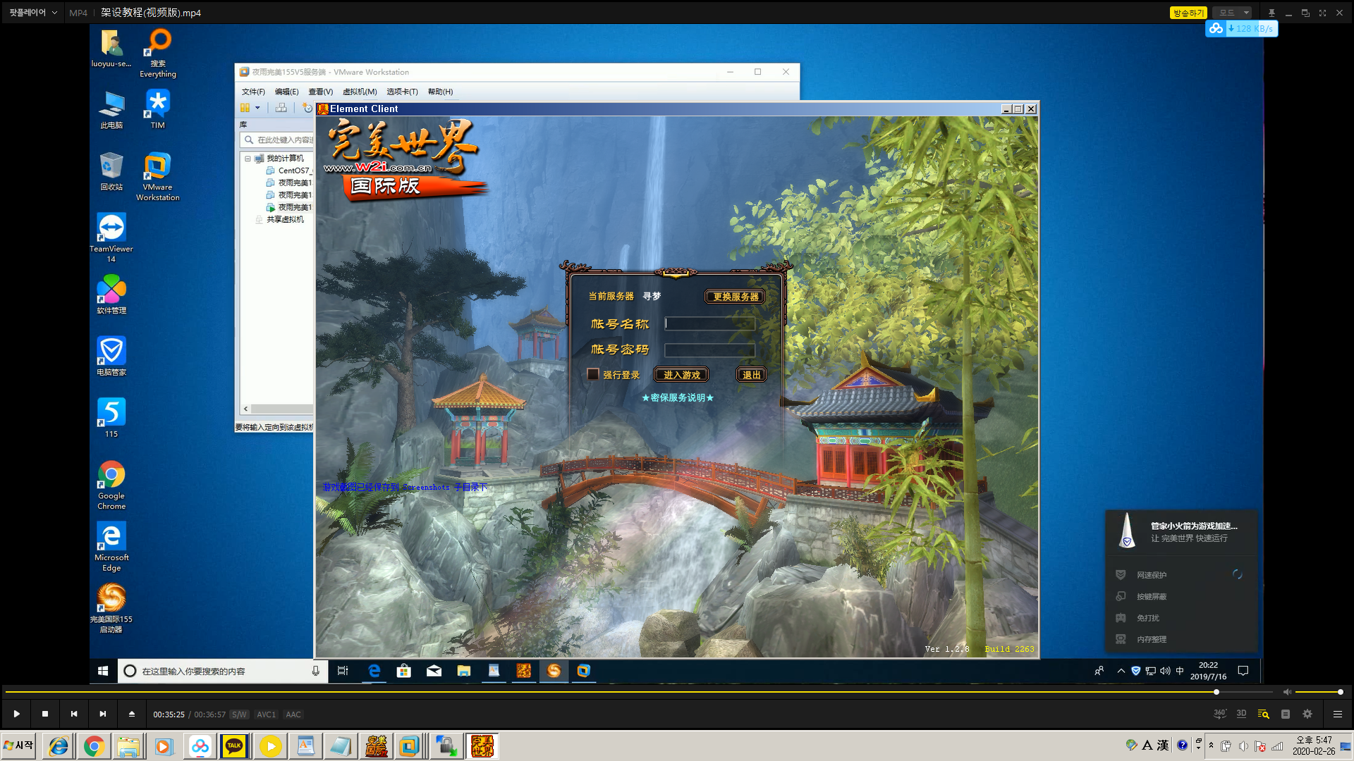Open PotPlayer settings gear
The image size is (1354, 761).
1307,714
